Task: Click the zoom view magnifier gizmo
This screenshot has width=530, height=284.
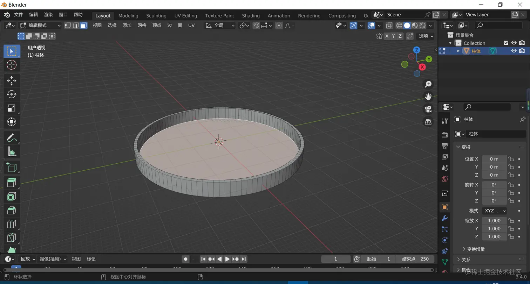Action: pos(428,84)
